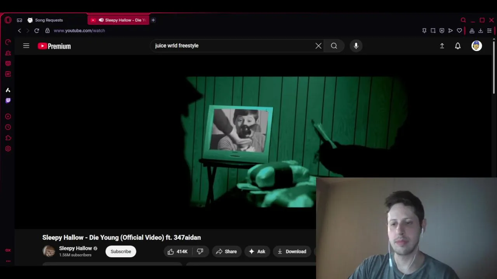This screenshot has width=497, height=279.
Task: Subscribe to Sleepy Hallow channel
Action: tap(121, 251)
